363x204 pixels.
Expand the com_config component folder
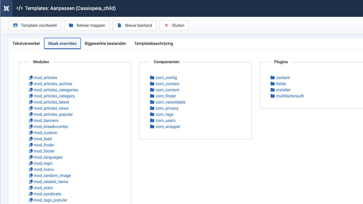click(166, 78)
